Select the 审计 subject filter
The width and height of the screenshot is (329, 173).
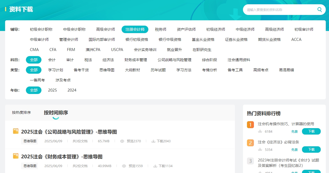click(x=69, y=60)
